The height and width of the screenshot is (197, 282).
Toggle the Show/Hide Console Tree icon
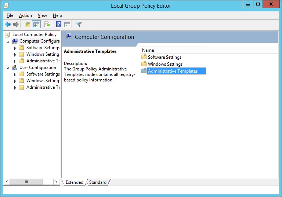coord(36,24)
